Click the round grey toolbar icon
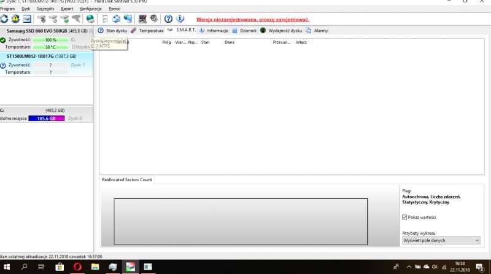 [x=154, y=19]
